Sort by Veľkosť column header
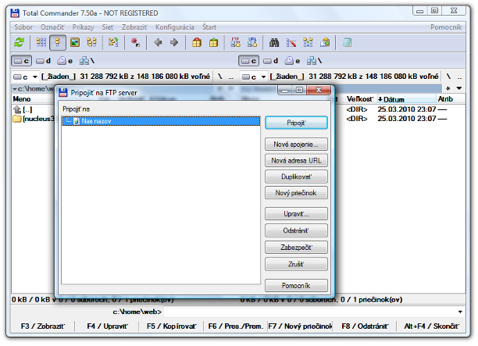The width and height of the screenshot is (478, 346). pos(360,99)
